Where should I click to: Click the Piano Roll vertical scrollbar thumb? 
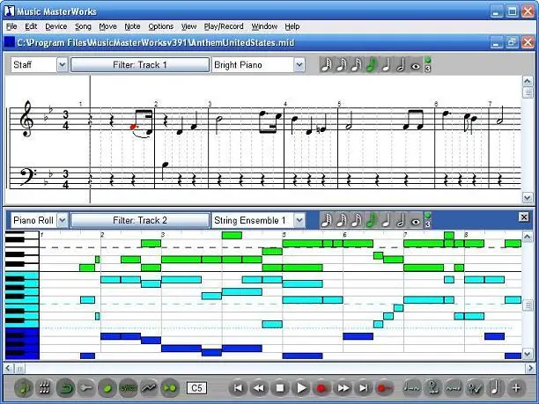[528, 305]
